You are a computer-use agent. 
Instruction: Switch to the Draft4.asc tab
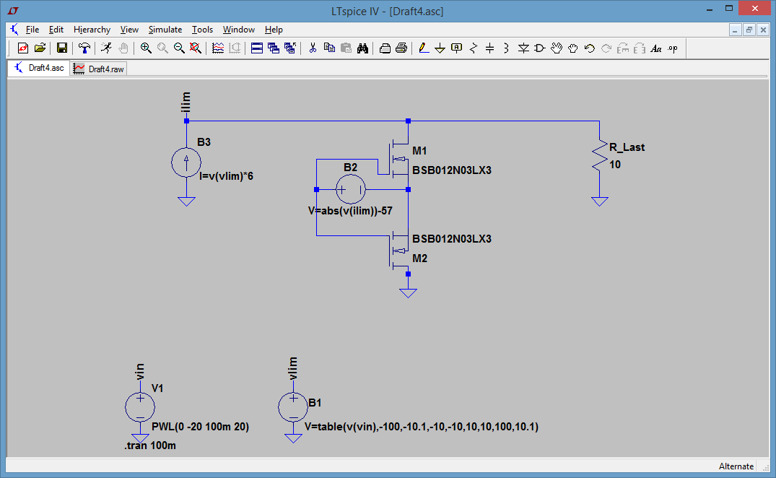pyautogui.click(x=39, y=68)
